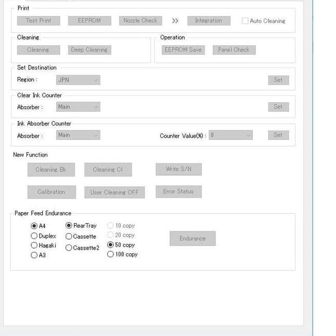
Task: Expand the Clear Ink Counter Absorber dropdown
Action: [x=78, y=107]
